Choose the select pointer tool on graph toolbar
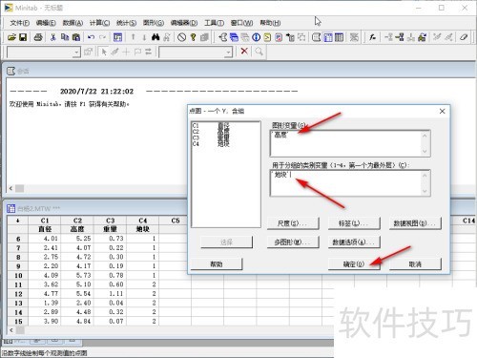This screenshot has height=358, width=477. 104,52
